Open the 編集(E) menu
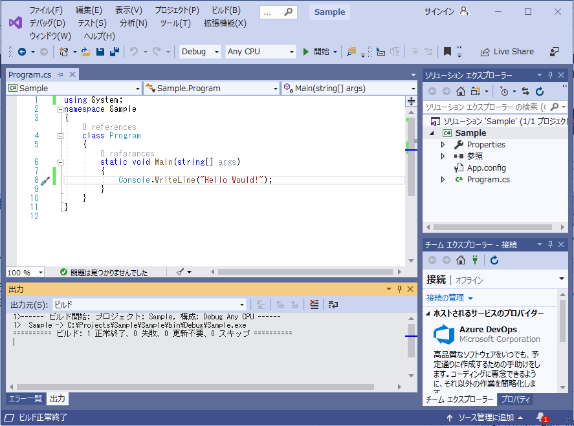This screenshot has height=426, width=574. tap(89, 10)
